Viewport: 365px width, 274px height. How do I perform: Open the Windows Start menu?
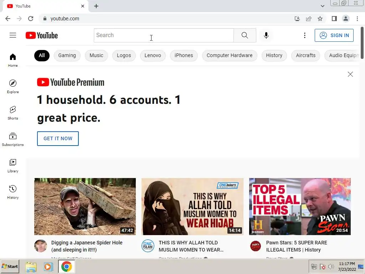[x=10, y=266]
